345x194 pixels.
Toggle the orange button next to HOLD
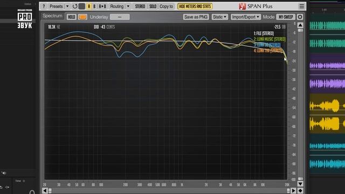[82, 17]
